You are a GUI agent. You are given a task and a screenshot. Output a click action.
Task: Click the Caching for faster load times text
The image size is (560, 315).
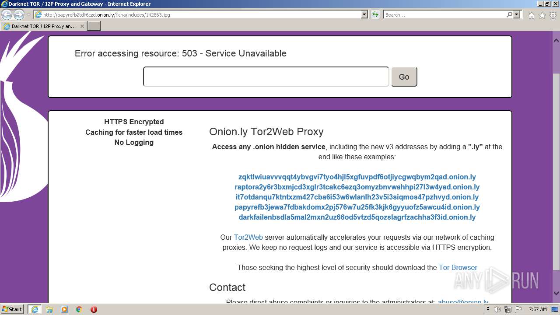(x=134, y=132)
